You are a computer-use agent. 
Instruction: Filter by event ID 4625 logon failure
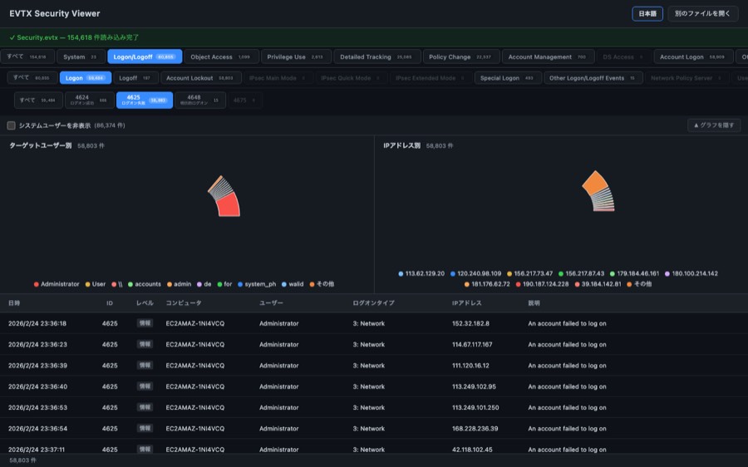[x=145, y=101]
